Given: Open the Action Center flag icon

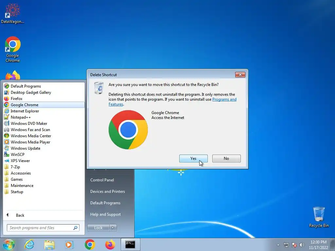Looking at the screenshot, I should coord(294,245).
